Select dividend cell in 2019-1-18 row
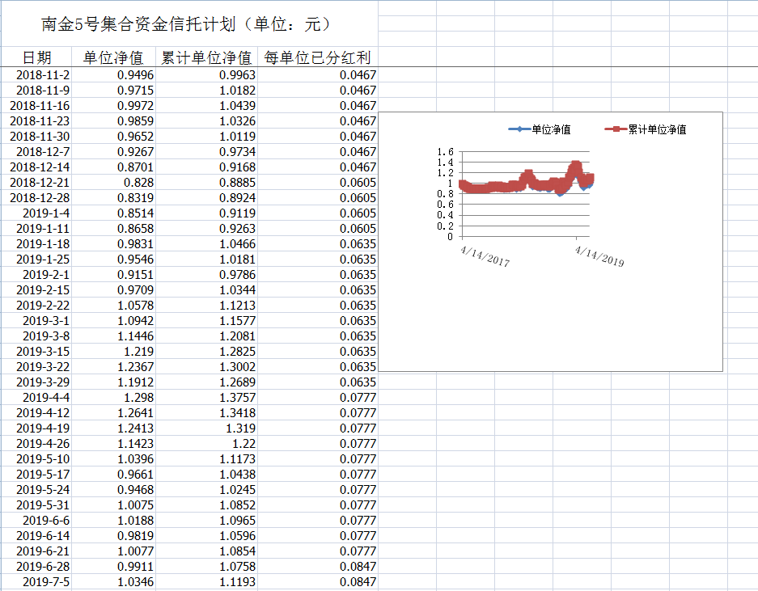Image resolution: width=758 pixels, height=591 pixels. click(x=318, y=244)
